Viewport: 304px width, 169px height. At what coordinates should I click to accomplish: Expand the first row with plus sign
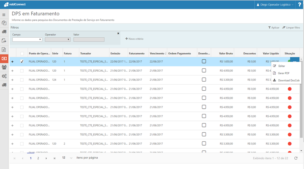[12, 61]
